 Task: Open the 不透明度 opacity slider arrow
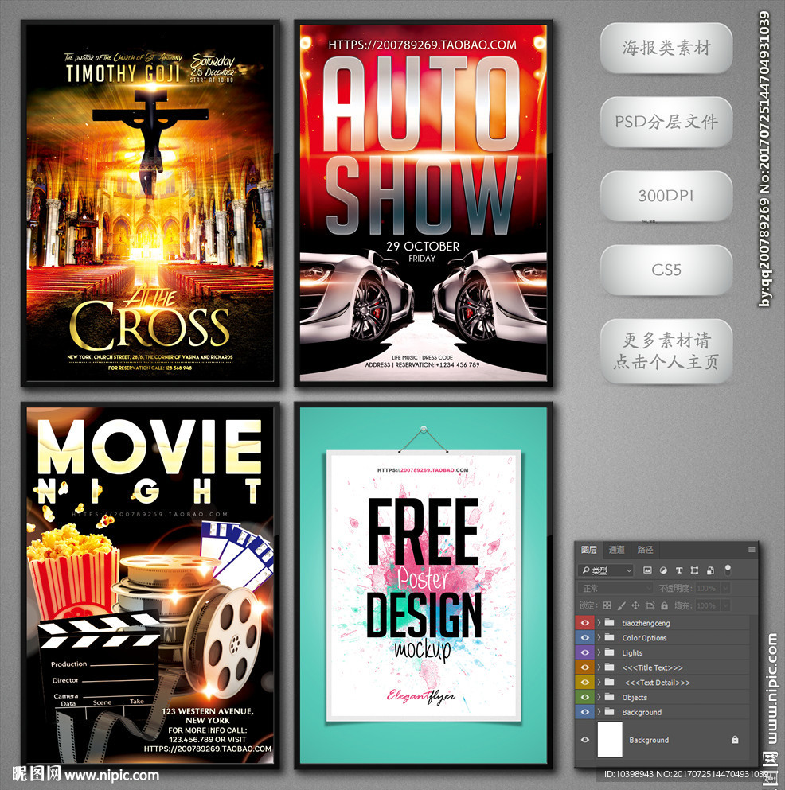(725, 588)
